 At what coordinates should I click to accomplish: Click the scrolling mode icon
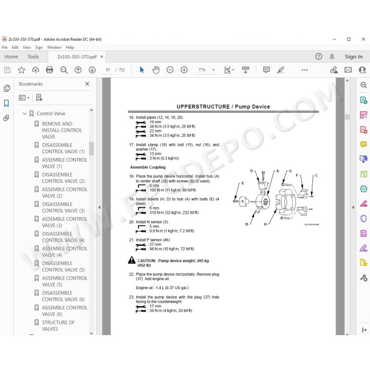[x=245, y=70]
